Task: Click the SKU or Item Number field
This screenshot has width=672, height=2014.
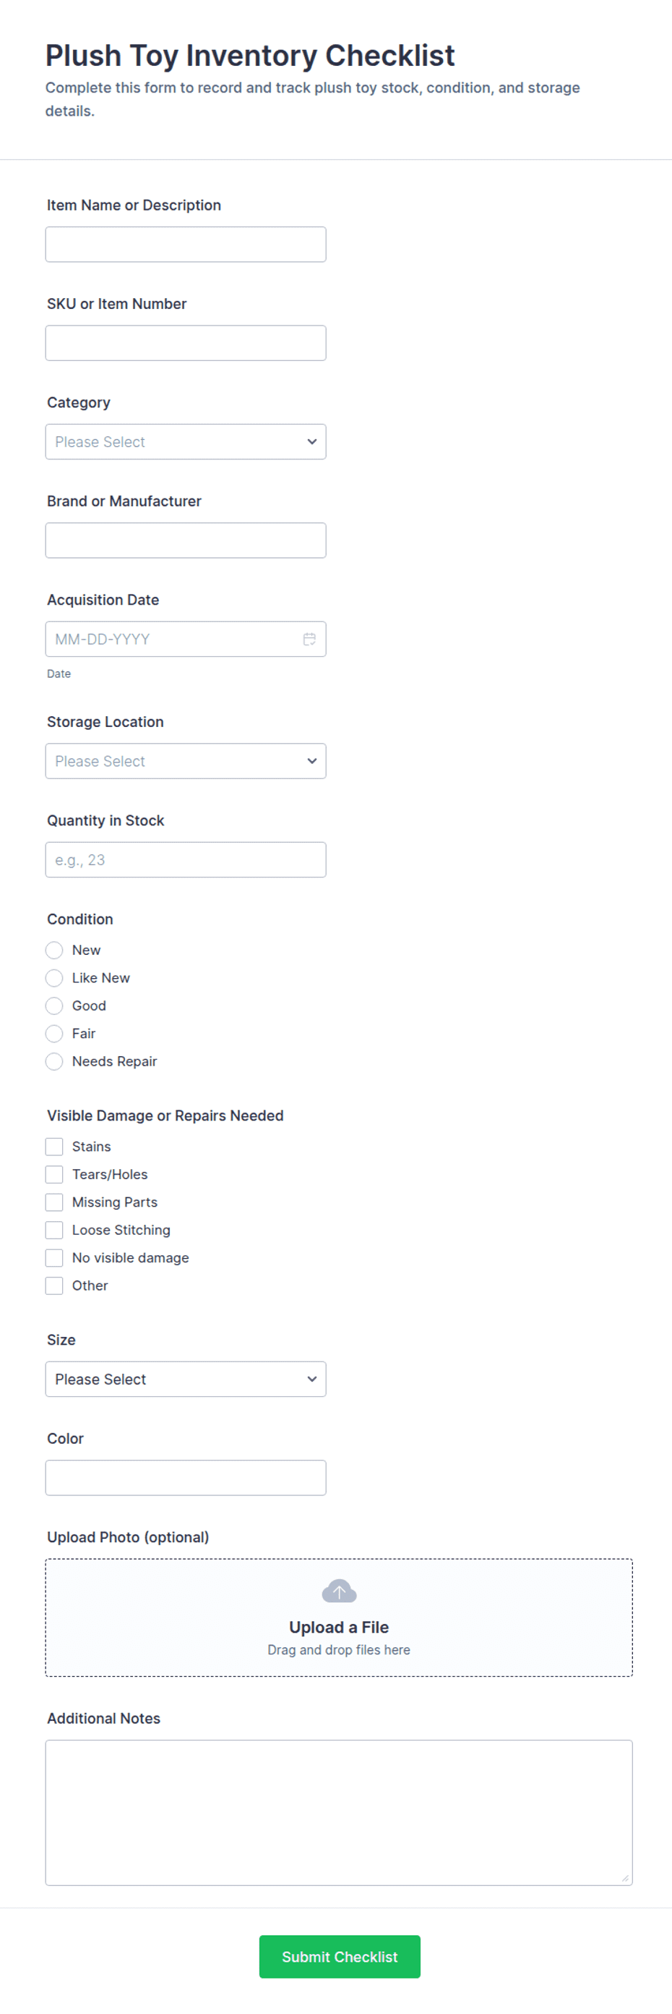Action: tap(186, 343)
